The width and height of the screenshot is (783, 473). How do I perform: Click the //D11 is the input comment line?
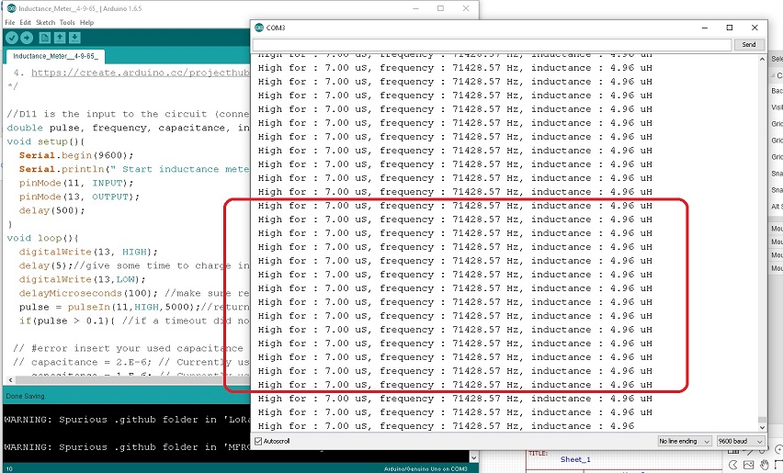(x=129, y=114)
